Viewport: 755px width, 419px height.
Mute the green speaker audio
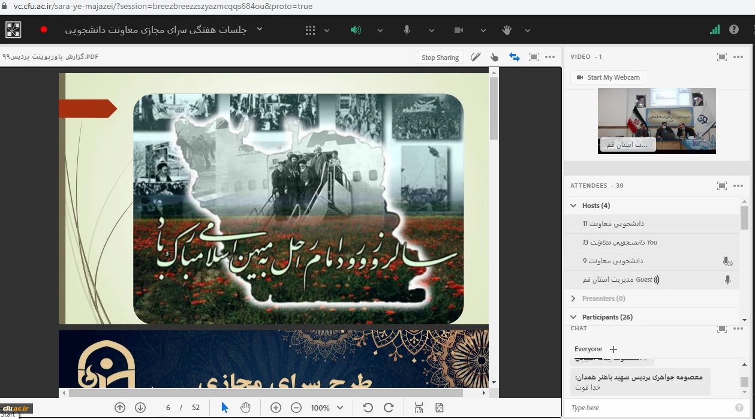pyautogui.click(x=356, y=30)
